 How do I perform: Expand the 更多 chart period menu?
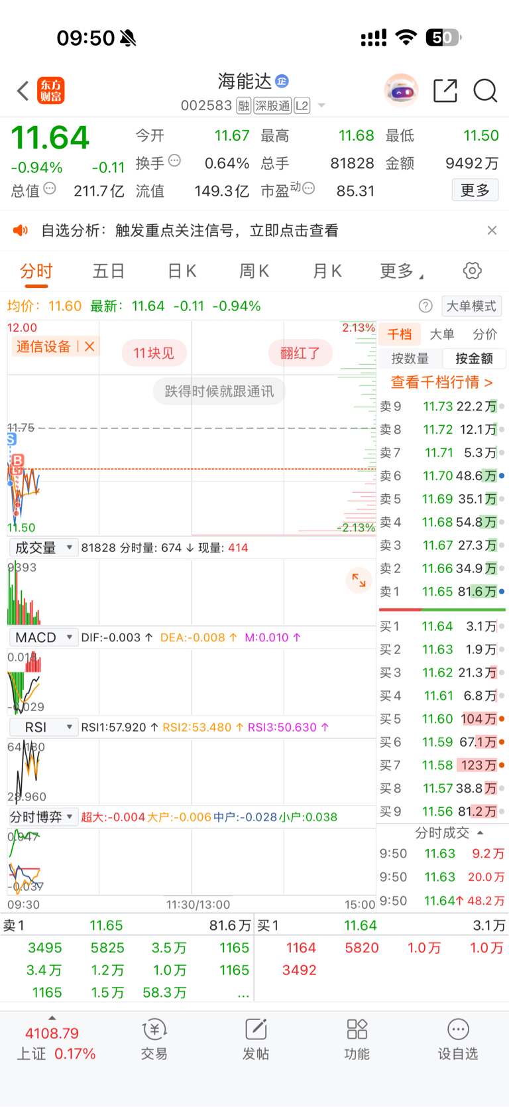tap(402, 271)
